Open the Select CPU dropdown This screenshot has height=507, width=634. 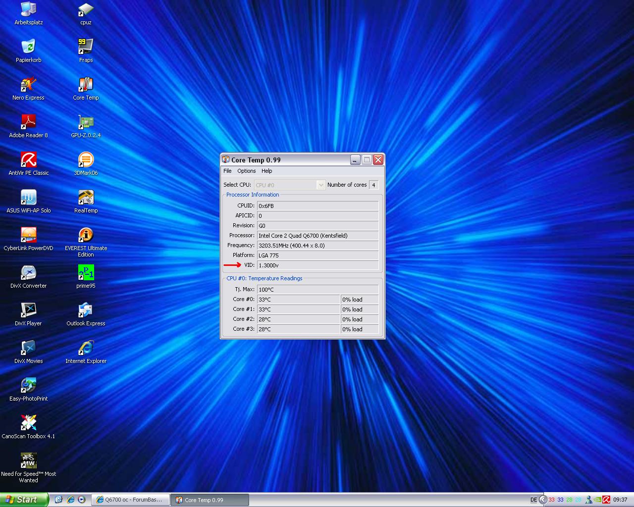(x=290, y=185)
